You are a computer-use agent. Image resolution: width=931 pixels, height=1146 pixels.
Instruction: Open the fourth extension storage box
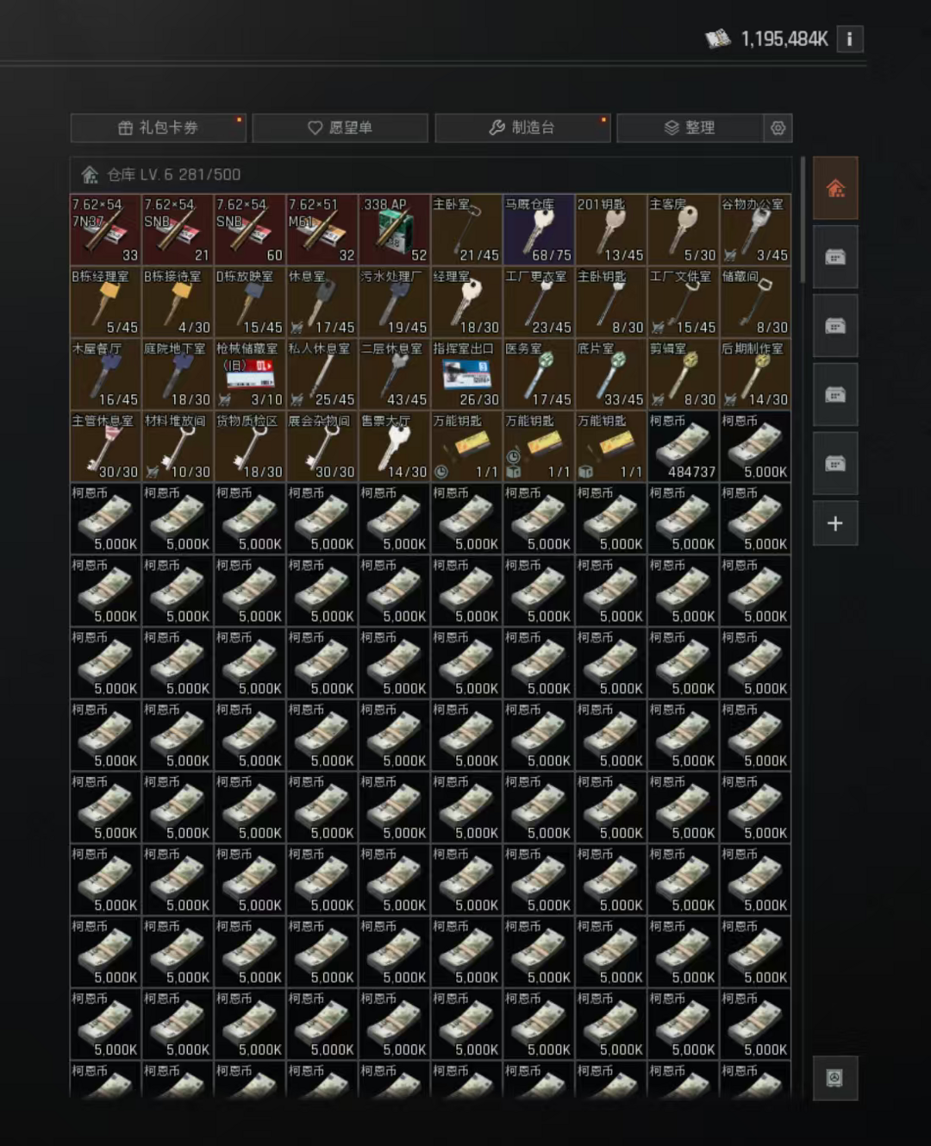tap(835, 464)
